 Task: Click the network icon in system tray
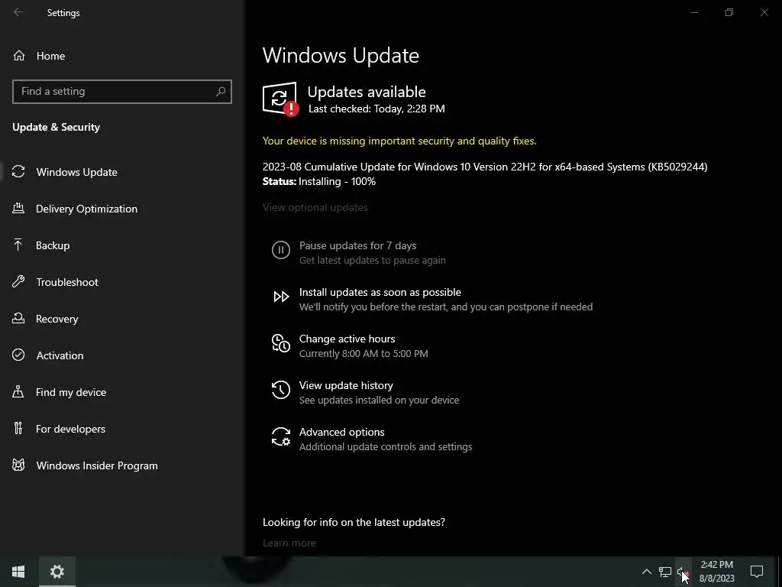point(665,572)
